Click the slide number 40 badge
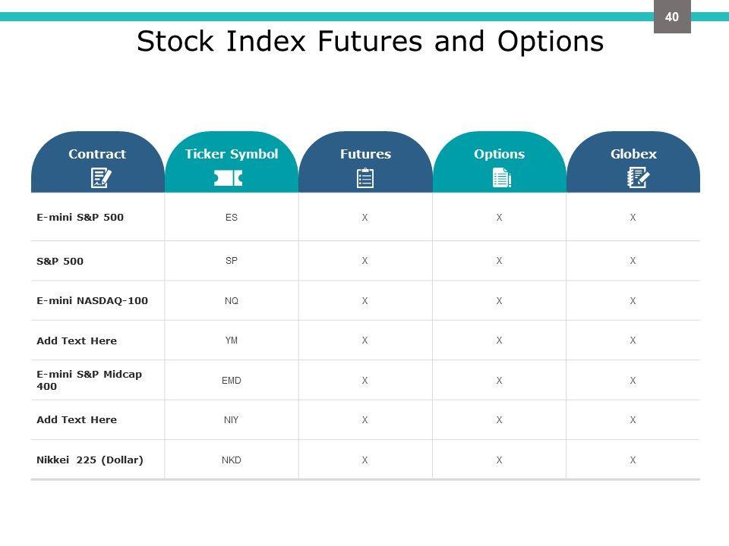 [x=672, y=17]
